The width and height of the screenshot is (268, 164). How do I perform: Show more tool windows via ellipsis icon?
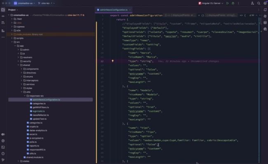(3, 37)
